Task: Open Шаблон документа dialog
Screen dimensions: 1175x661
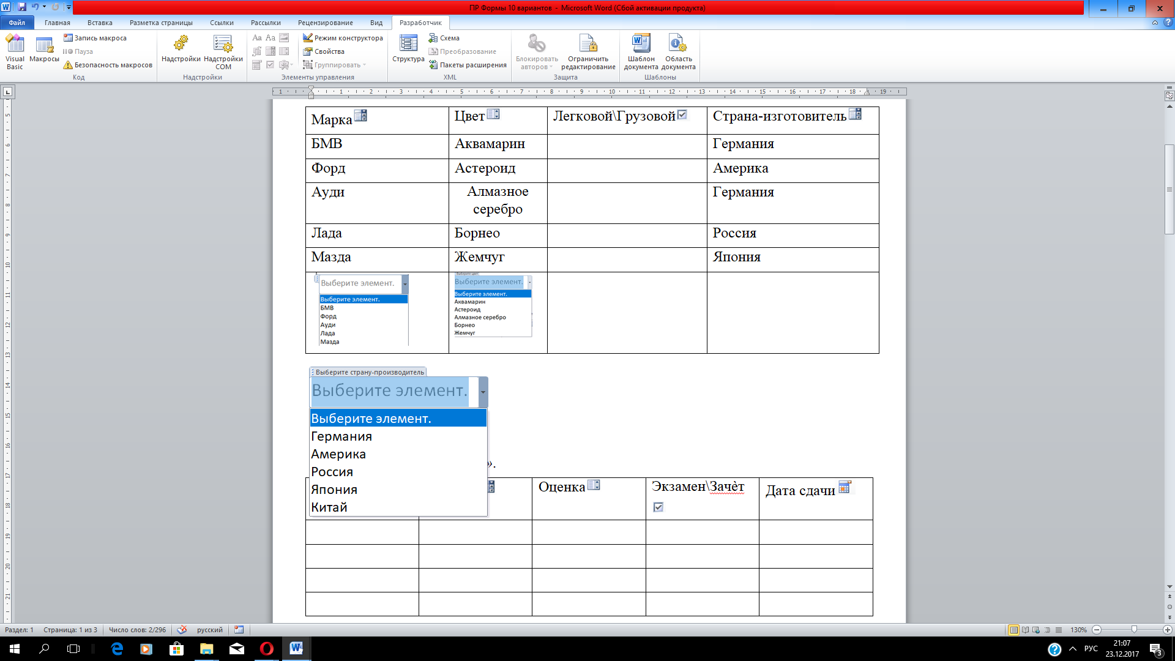Action: point(641,52)
